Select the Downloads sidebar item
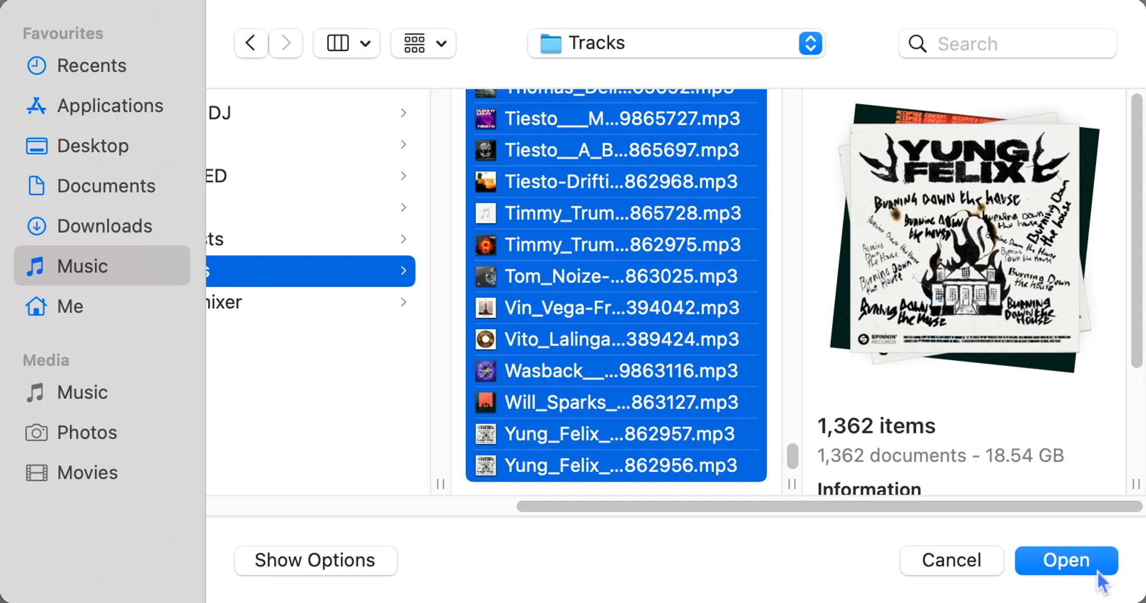1146x603 pixels. pos(104,226)
